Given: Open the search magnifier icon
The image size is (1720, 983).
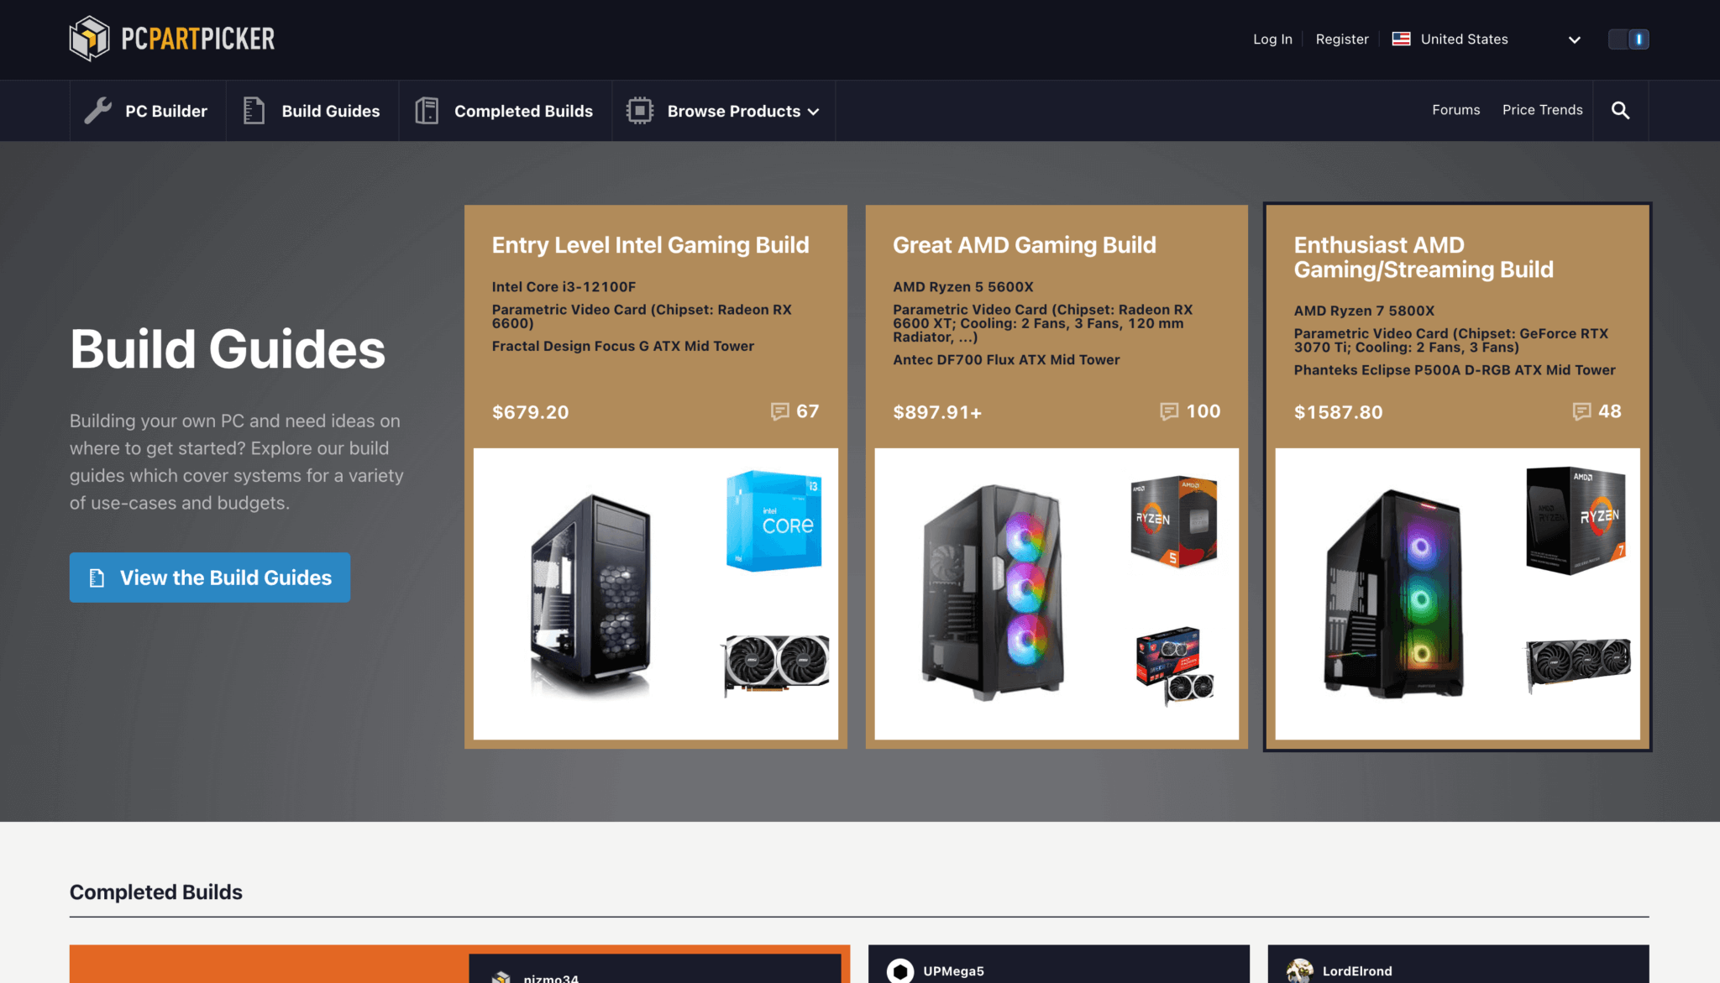Looking at the screenshot, I should pyautogui.click(x=1620, y=110).
